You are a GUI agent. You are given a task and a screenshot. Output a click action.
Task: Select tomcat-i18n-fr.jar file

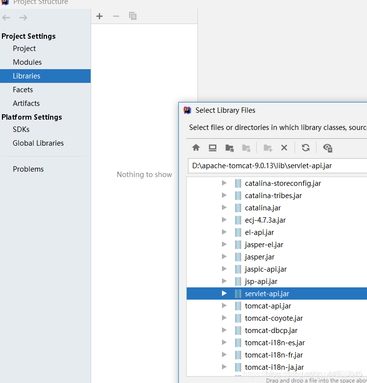point(274,355)
